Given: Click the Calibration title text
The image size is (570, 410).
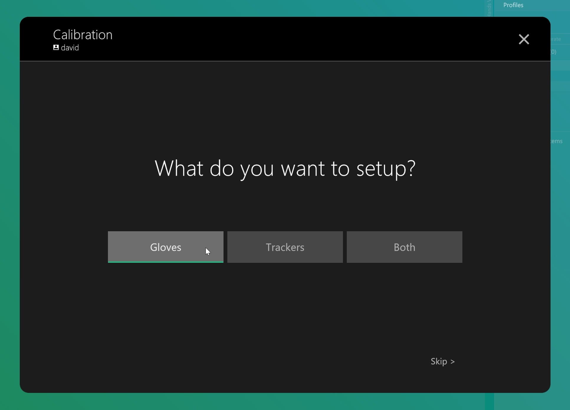Looking at the screenshot, I should pyautogui.click(x=83, y=35).
